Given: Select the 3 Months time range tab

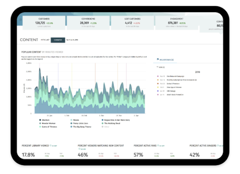Looking at the screenshot, I should click(x=58, y=40).
